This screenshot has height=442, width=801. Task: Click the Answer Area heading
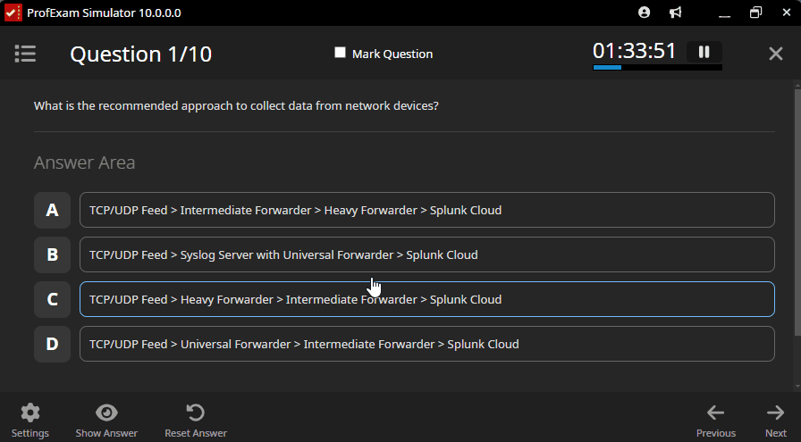click(84, 163)
